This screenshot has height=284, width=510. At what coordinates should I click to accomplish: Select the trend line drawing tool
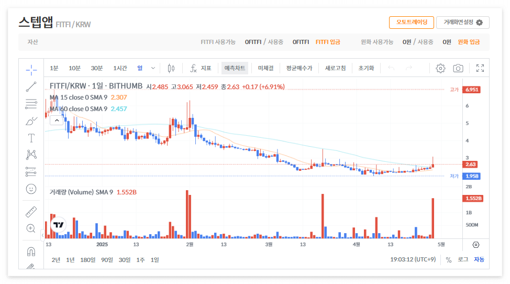coord(31,87)
